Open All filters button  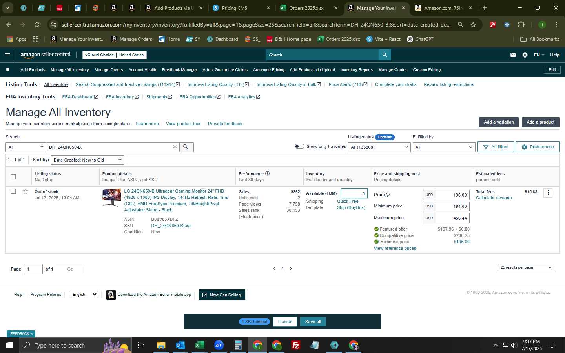point(496,147)
